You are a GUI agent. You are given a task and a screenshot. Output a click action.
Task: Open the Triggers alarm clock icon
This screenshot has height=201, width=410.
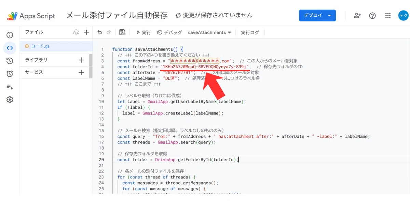tap(10, 74)
